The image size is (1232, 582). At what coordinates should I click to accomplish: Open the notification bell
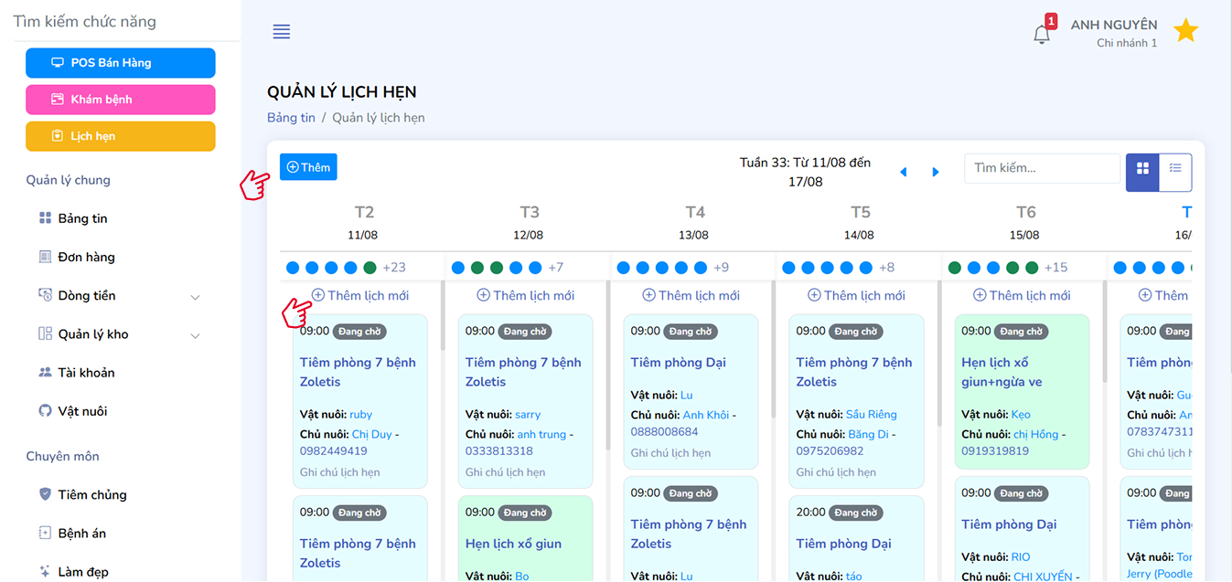[x=1041, y=35]
